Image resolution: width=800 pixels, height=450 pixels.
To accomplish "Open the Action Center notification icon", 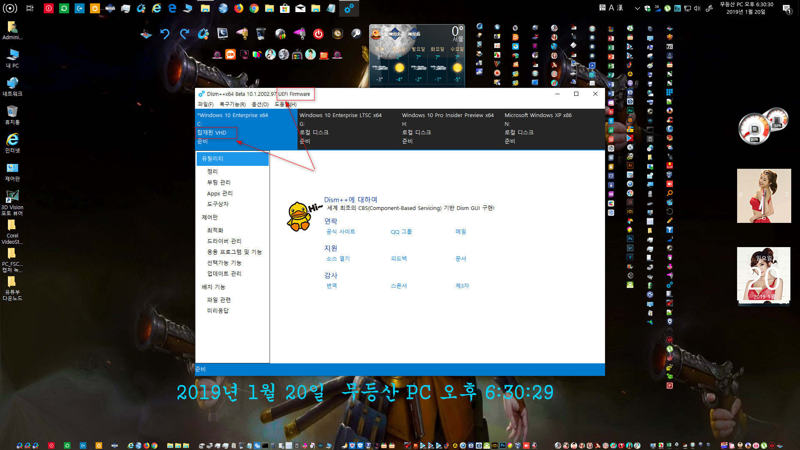I will coord(787,8).
